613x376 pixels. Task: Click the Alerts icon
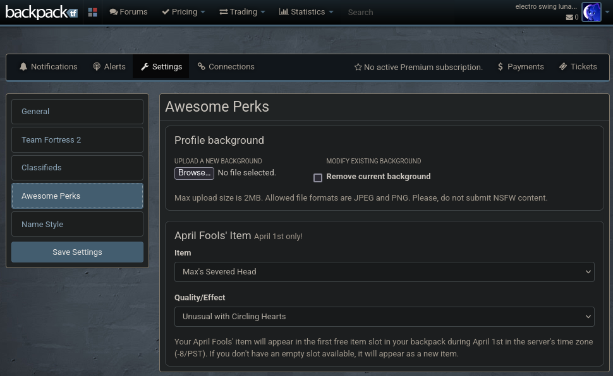coord(97,67)
